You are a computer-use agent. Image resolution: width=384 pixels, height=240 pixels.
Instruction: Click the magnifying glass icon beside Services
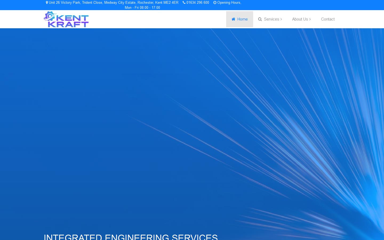coord(260,19)
